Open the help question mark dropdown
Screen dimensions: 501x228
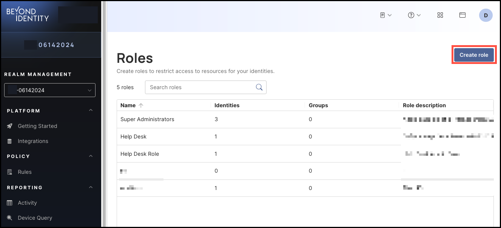click(414, 15)
